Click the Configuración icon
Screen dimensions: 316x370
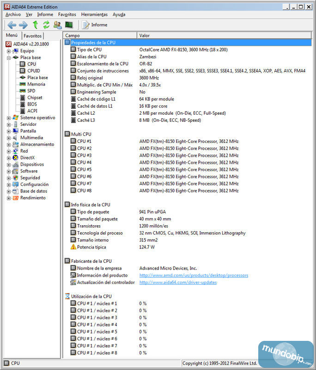click(x=16, y=184)
